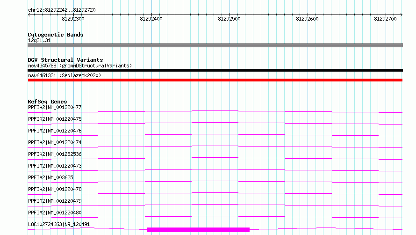Click ruler position label 81292300

pos(73,19)
